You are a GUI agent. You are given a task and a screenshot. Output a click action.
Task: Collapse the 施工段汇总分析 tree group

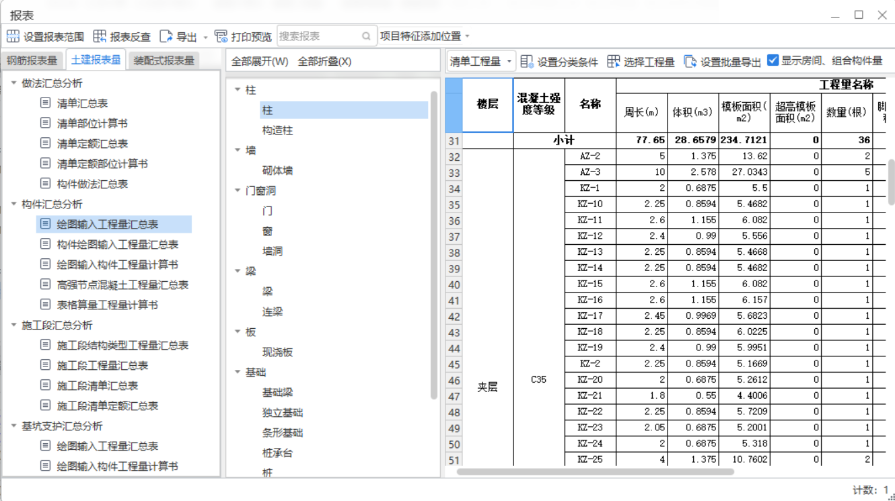pyautogui.click(x=13, y=325)
